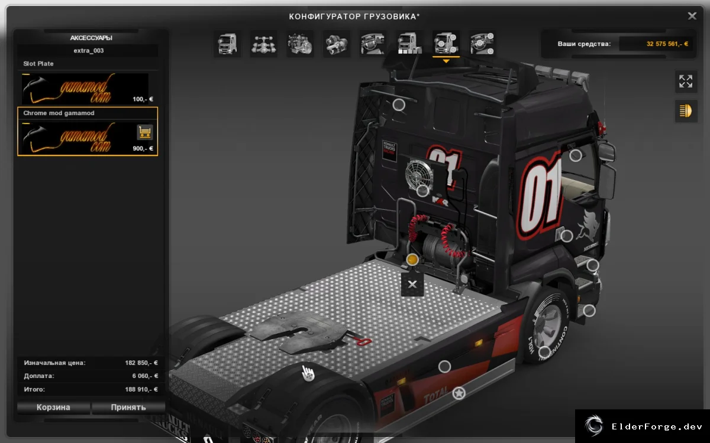The width and height of the screenshot is (710, 443).
Task: Select the yellow highlighted accessory slot on the deck
Action: pos(412,259)
